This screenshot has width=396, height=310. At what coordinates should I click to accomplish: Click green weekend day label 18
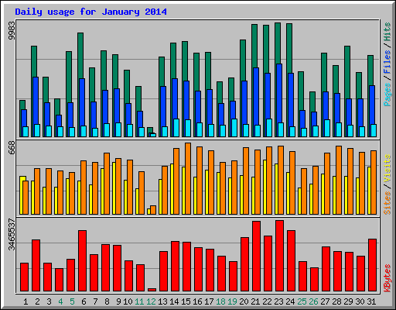click(220, 301)
